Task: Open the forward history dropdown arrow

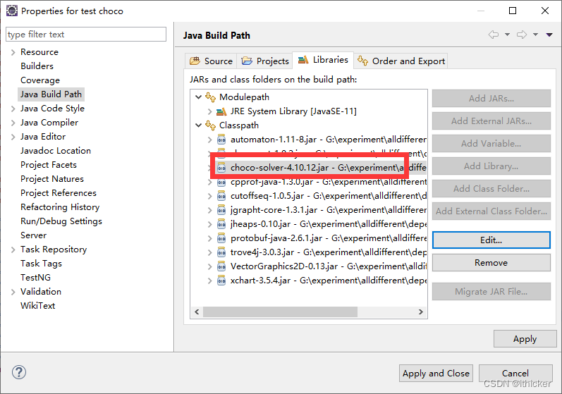Action: 535,35
